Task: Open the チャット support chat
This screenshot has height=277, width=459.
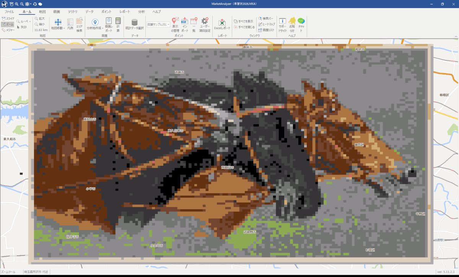Action: point(301,24)
